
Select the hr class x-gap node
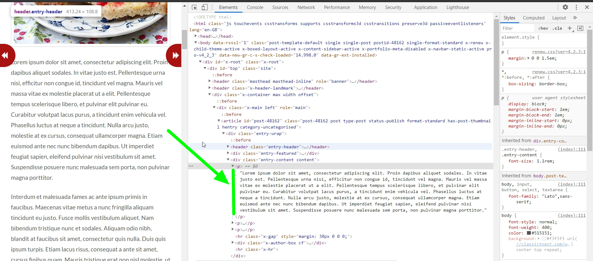[294, 236]
